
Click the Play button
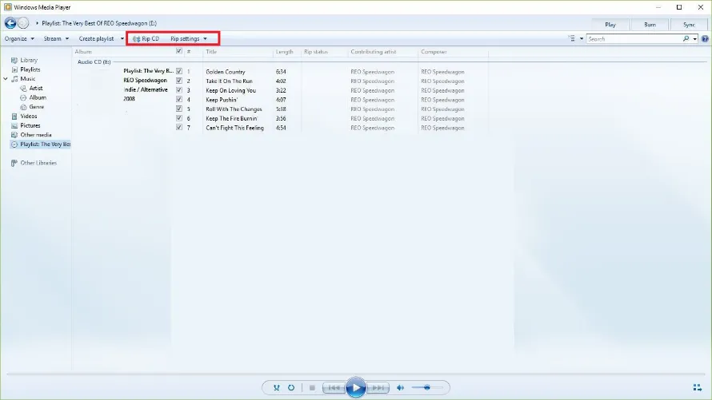point(355,388)
